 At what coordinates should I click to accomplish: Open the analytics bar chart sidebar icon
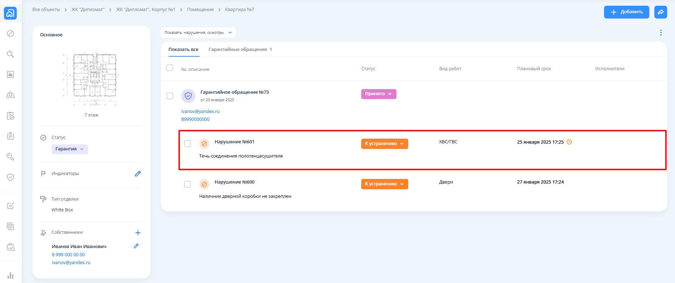pyautogui.click(x=10, y=276)
